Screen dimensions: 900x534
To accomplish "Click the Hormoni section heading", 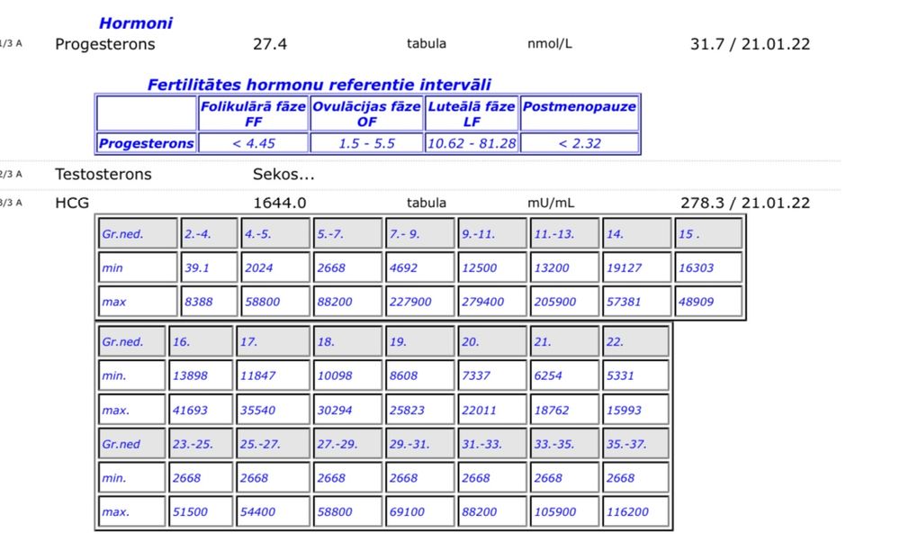I will 135,23.
